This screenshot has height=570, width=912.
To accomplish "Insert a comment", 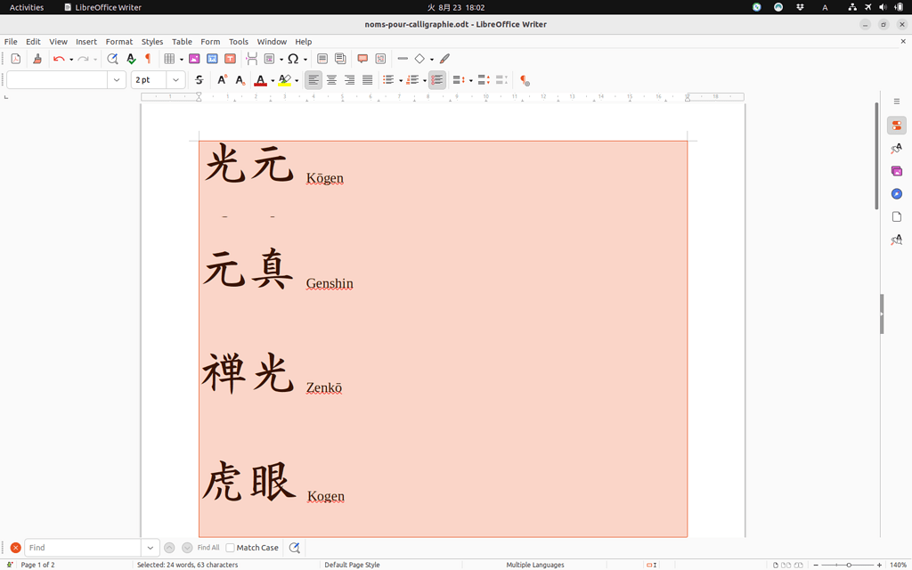I will click(362, 58).
